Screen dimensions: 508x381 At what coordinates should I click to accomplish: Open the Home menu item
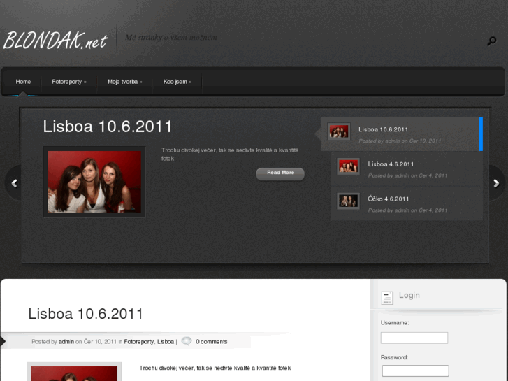pyautogui.click(x=23, y=82)
